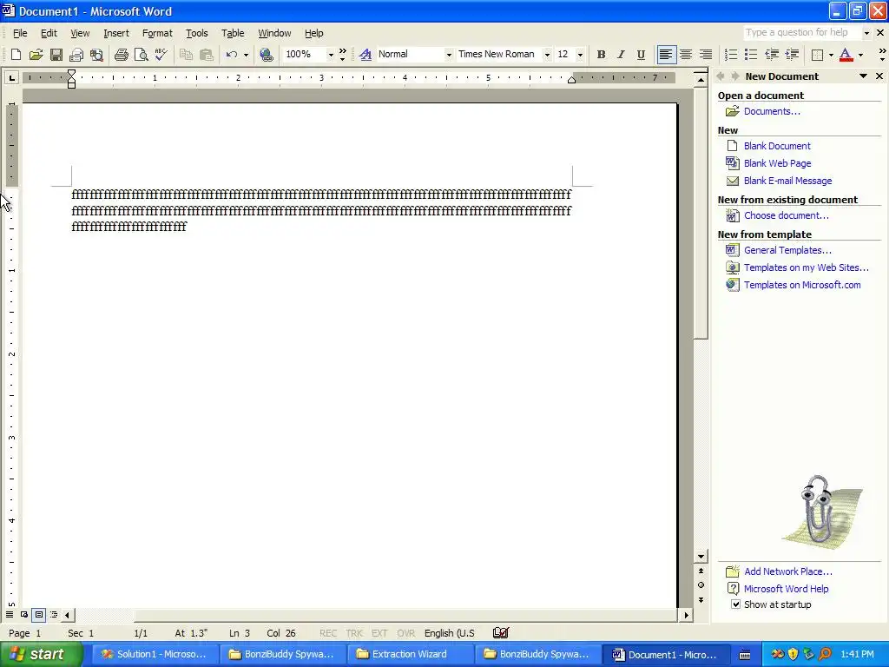Run Spelling and Grammar check icon
889x667 pixels.
click(161, 55)
